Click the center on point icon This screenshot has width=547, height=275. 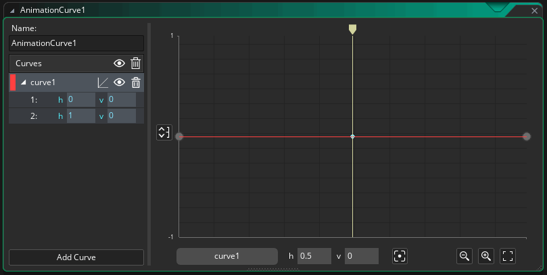[400, 256]
